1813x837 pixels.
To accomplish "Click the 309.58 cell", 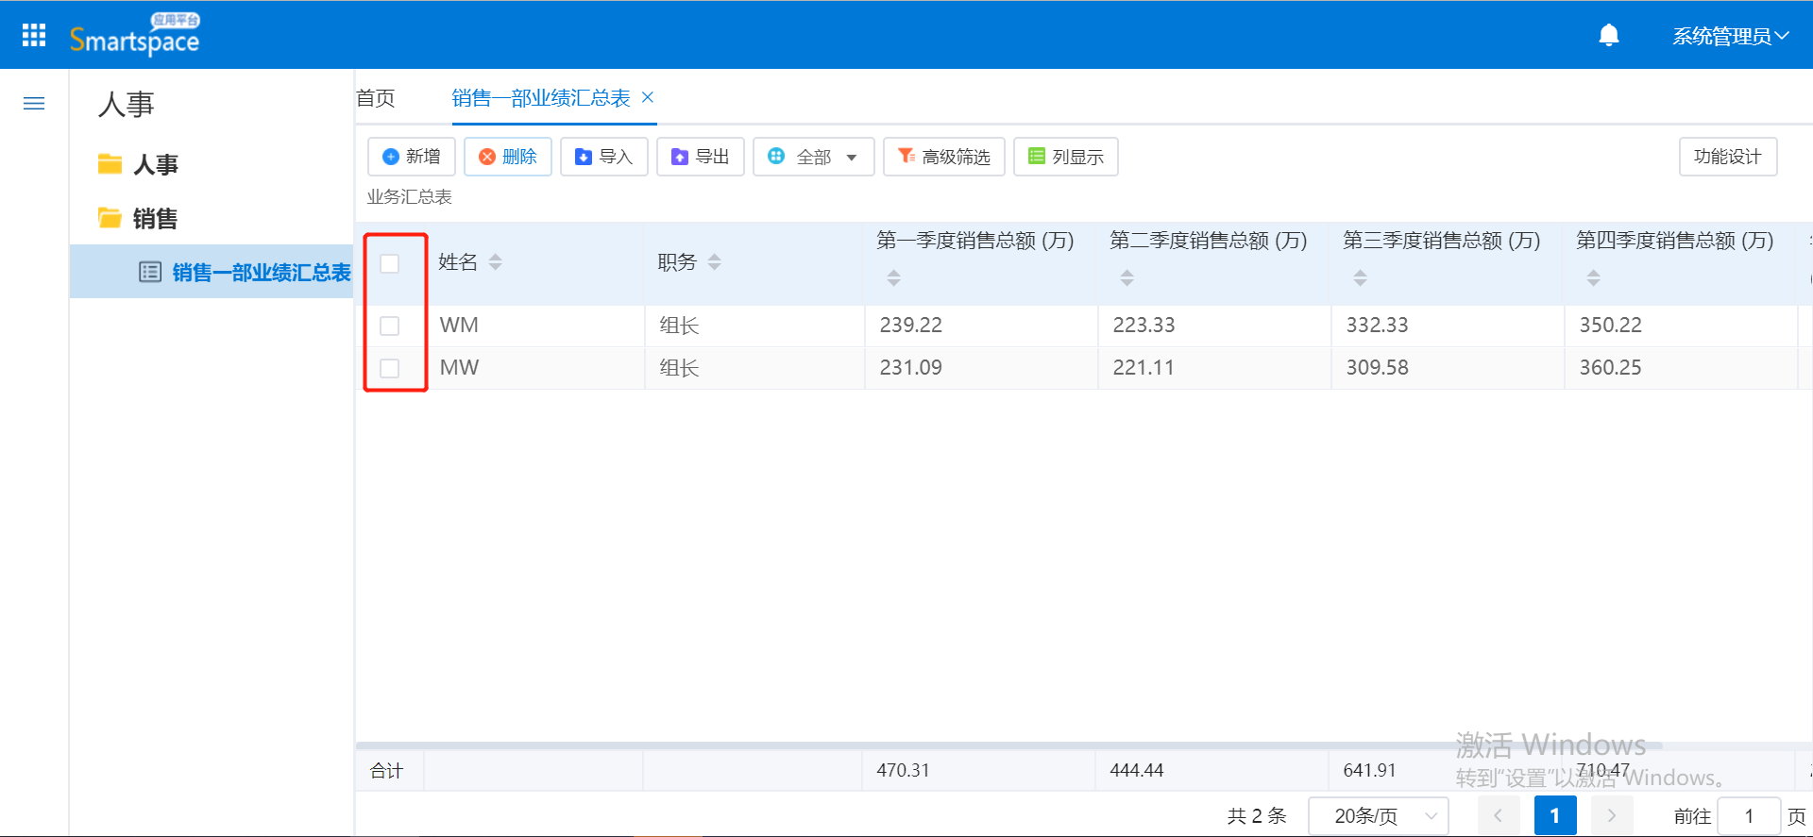I will pyautogui.click(x=1448, y=368).
